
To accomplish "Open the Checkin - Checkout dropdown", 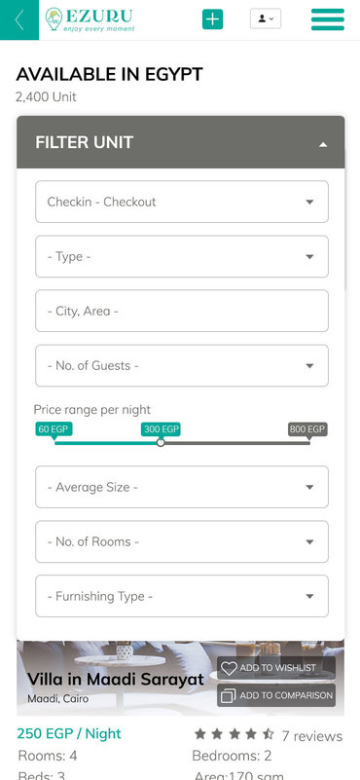I will [182, 202].
